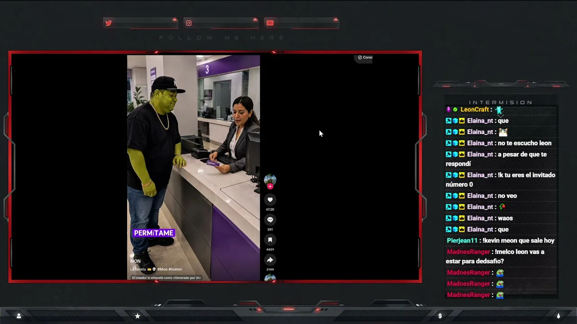Click the person icon in the bottom bar
Image resolution: width=577 pixels, height=324 pixels.
pyautogui.click(x=19, y=316)
